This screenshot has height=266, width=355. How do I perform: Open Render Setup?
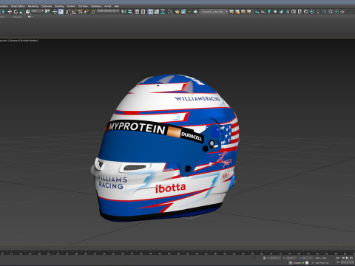point(177,12)
